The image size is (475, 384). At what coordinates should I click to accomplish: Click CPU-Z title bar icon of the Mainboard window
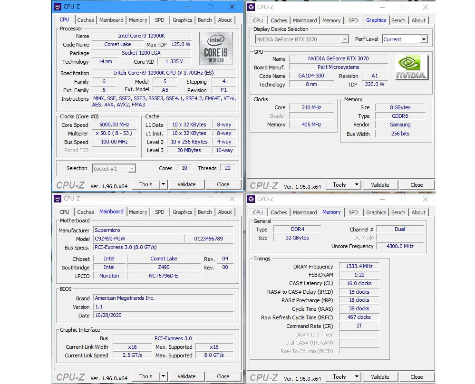click(58, 199)
